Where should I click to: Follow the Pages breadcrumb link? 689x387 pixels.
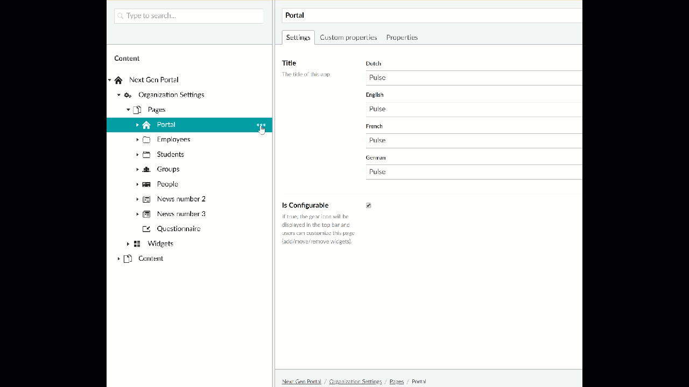(x=397, y=382)
